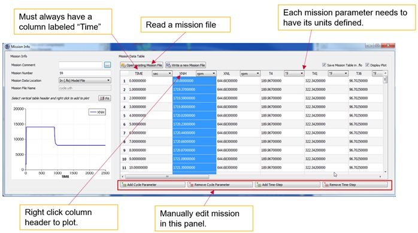Toggle the Display Plot checkbox
418x233 pixels.
[x=367, y=65]
